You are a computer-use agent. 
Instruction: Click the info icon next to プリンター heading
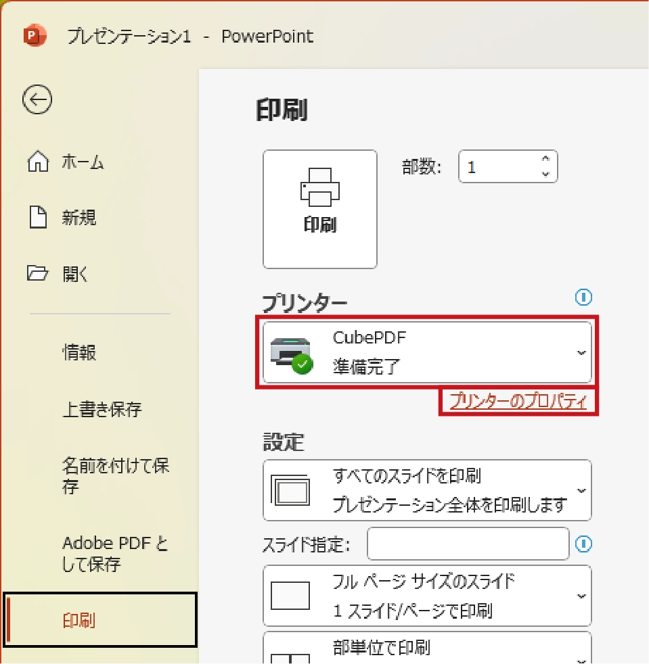583,297
